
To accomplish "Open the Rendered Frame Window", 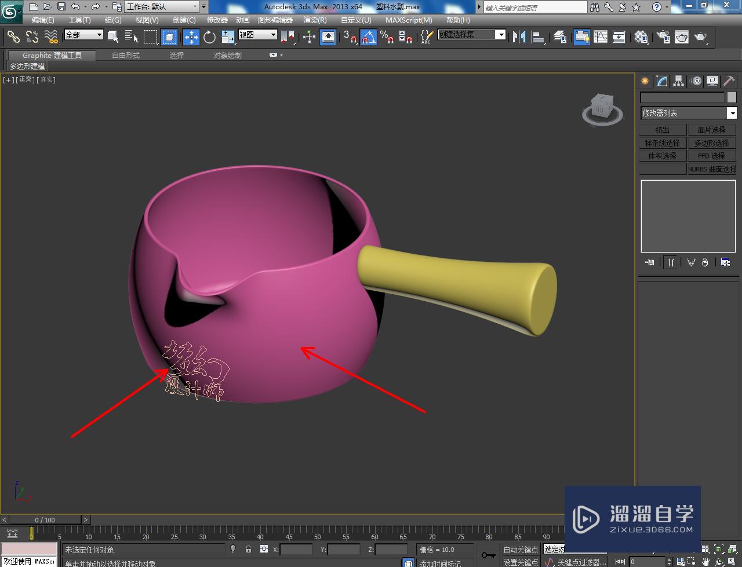I will [682, 37].
